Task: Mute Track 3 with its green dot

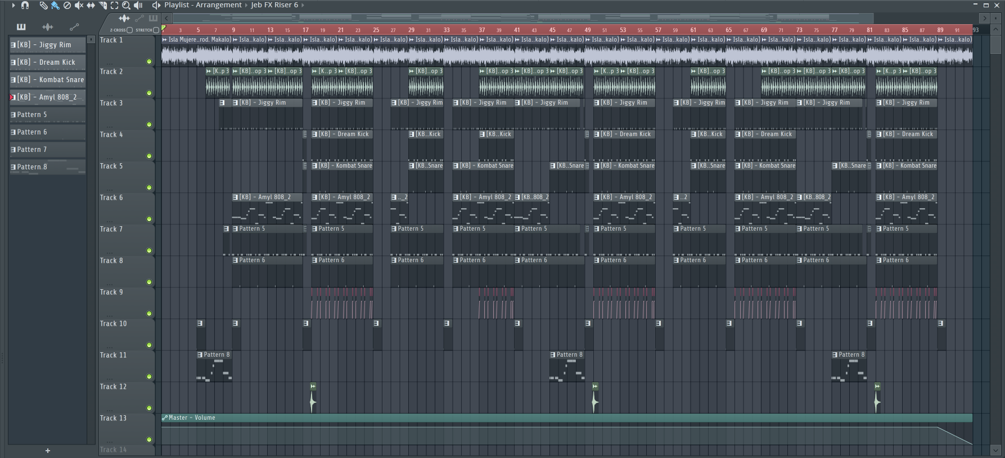Action: [149, 124]
